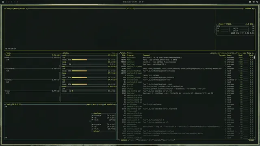Select the Hyprland process row
The height and width of the screenshot is (146, 260).
pyautogui.click(x=186, y=64)
